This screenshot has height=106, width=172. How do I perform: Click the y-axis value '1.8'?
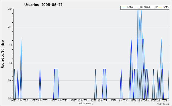(x=10, y=45)
